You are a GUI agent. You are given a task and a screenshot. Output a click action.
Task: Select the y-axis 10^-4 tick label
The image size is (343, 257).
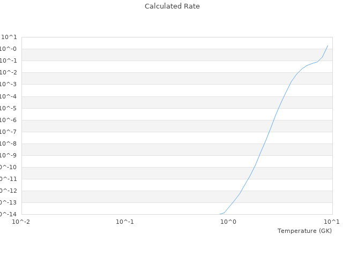pos(9,96)
